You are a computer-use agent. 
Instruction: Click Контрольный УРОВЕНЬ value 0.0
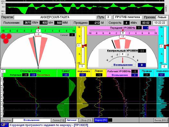[x=142, y=51]
